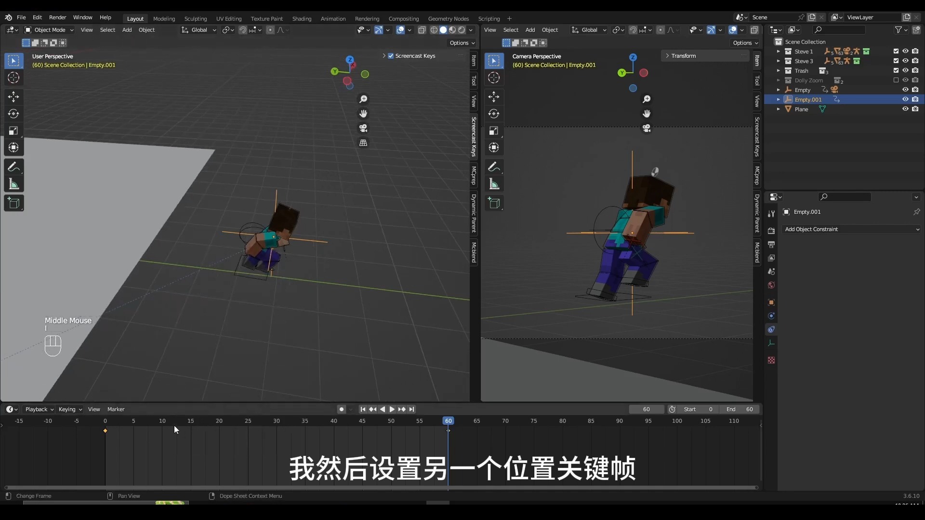The height and width of the screenshot is (520, 925).
Task: Click the Marker menu in timeline
Action: pos(116,409)
